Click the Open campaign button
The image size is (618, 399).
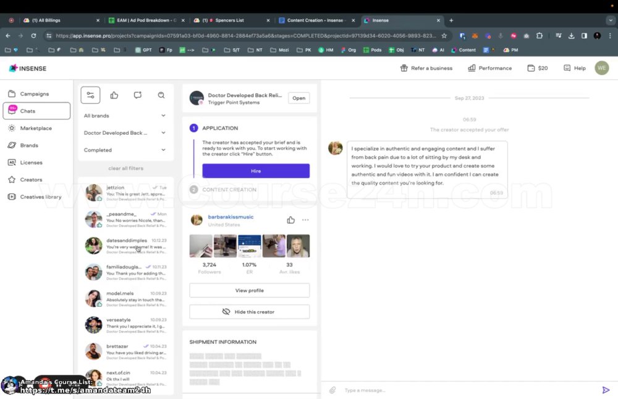[x=298, y=98]
